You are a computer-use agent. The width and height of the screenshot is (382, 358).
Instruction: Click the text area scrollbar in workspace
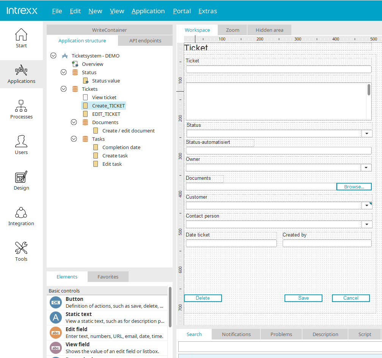pyautogui.click(x=369, y=90)
